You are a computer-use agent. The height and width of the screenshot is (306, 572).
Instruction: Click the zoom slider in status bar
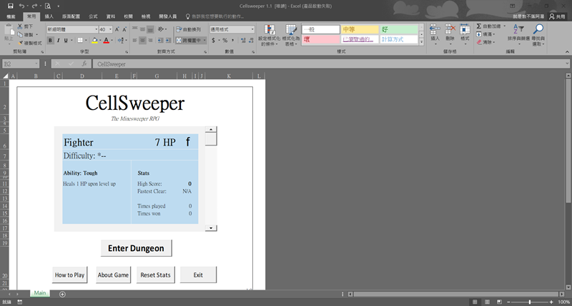point(529,302)
